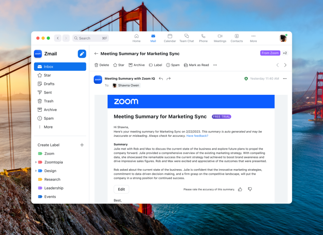Add a new label with plus icon

tap(82, 145)
